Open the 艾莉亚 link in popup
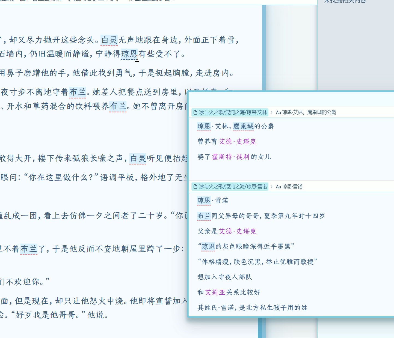This screenshot has height=338, width=394. click(215, 292)
